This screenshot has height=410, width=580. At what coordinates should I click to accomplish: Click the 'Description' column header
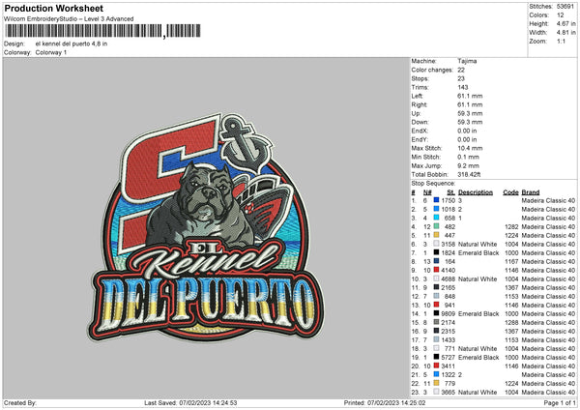[x=476, y=192]
